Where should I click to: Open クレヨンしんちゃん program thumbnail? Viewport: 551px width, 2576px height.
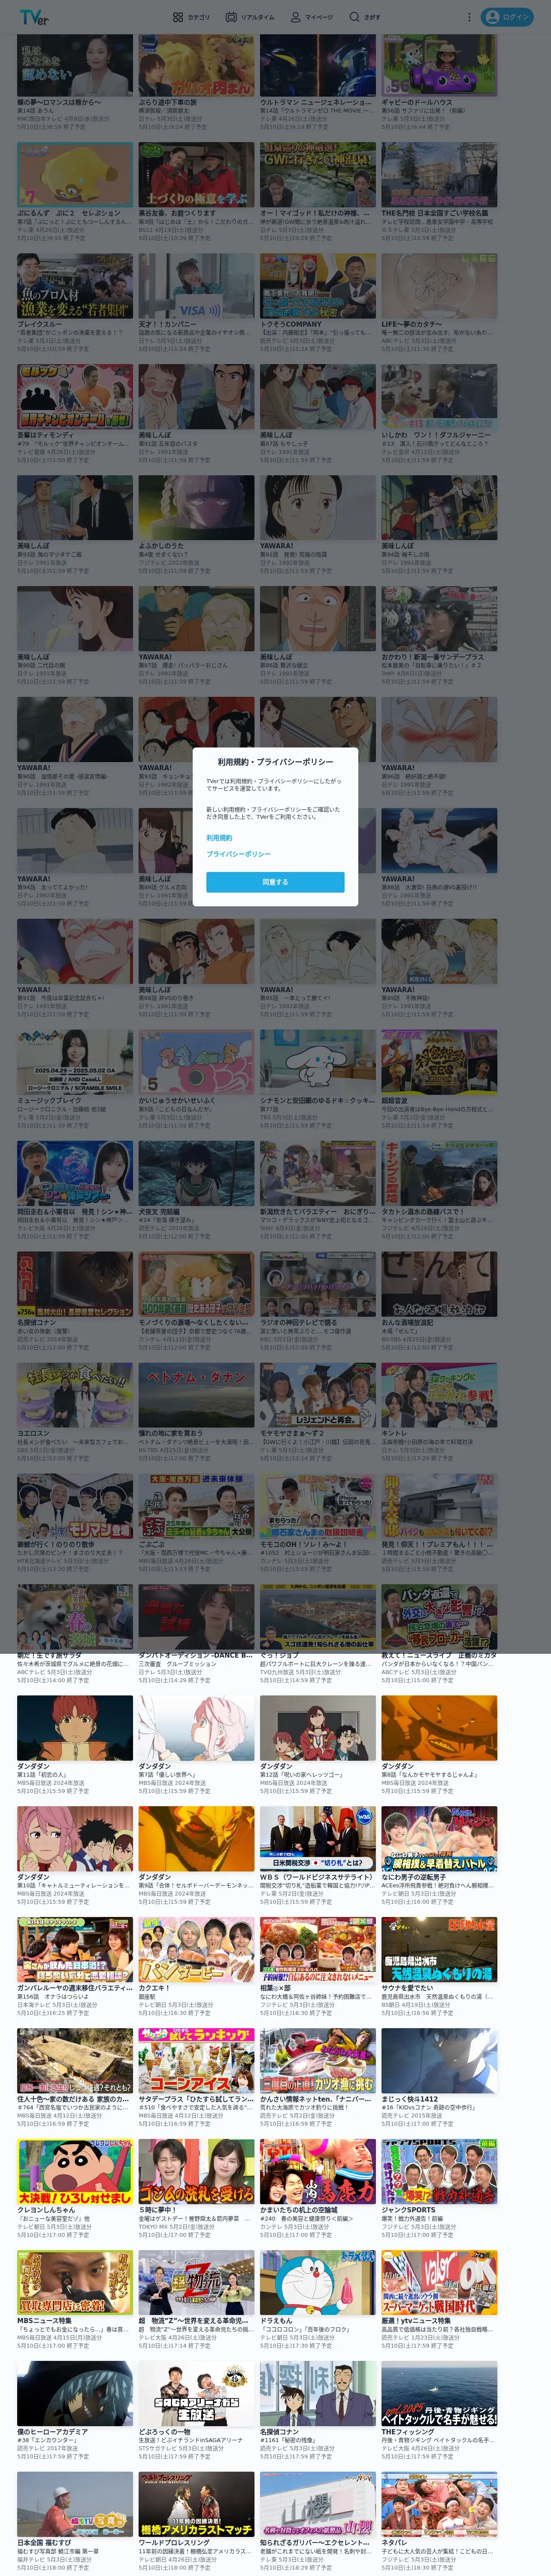pyautogui.click(x=75, y=2173)
